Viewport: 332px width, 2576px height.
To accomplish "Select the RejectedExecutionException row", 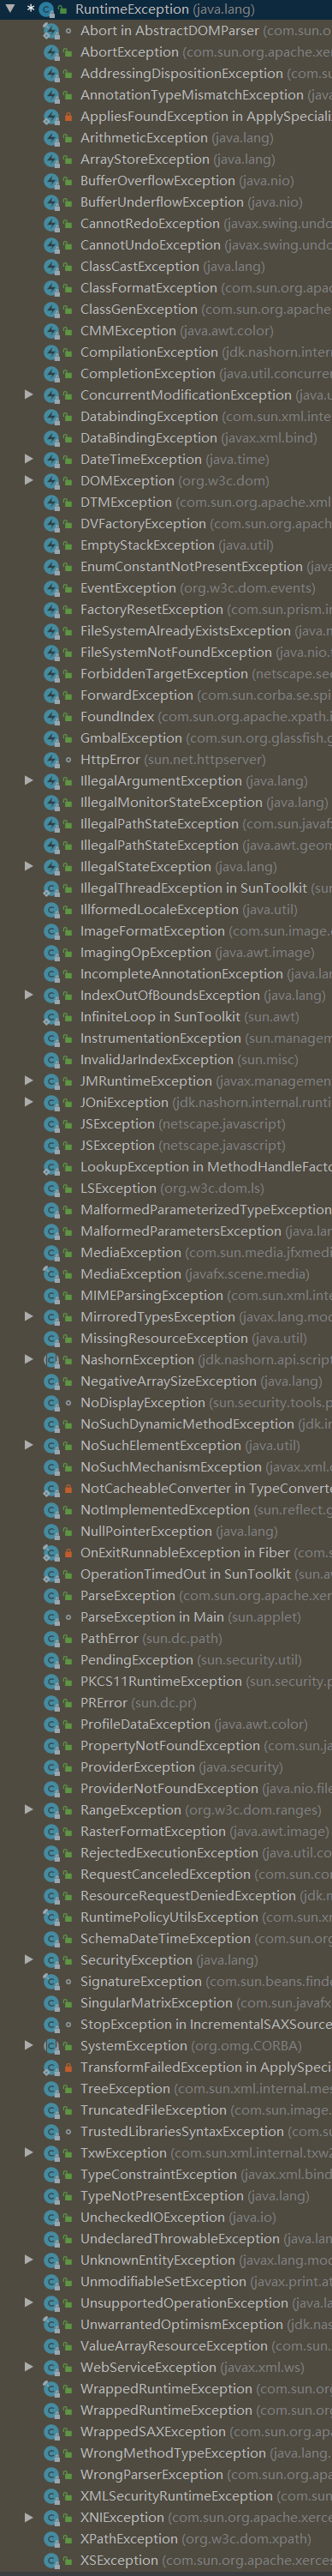I will pos(165,1852).
